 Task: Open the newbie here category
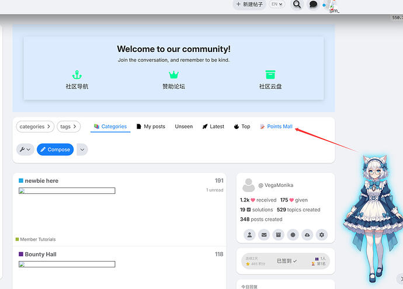point(41,181)
